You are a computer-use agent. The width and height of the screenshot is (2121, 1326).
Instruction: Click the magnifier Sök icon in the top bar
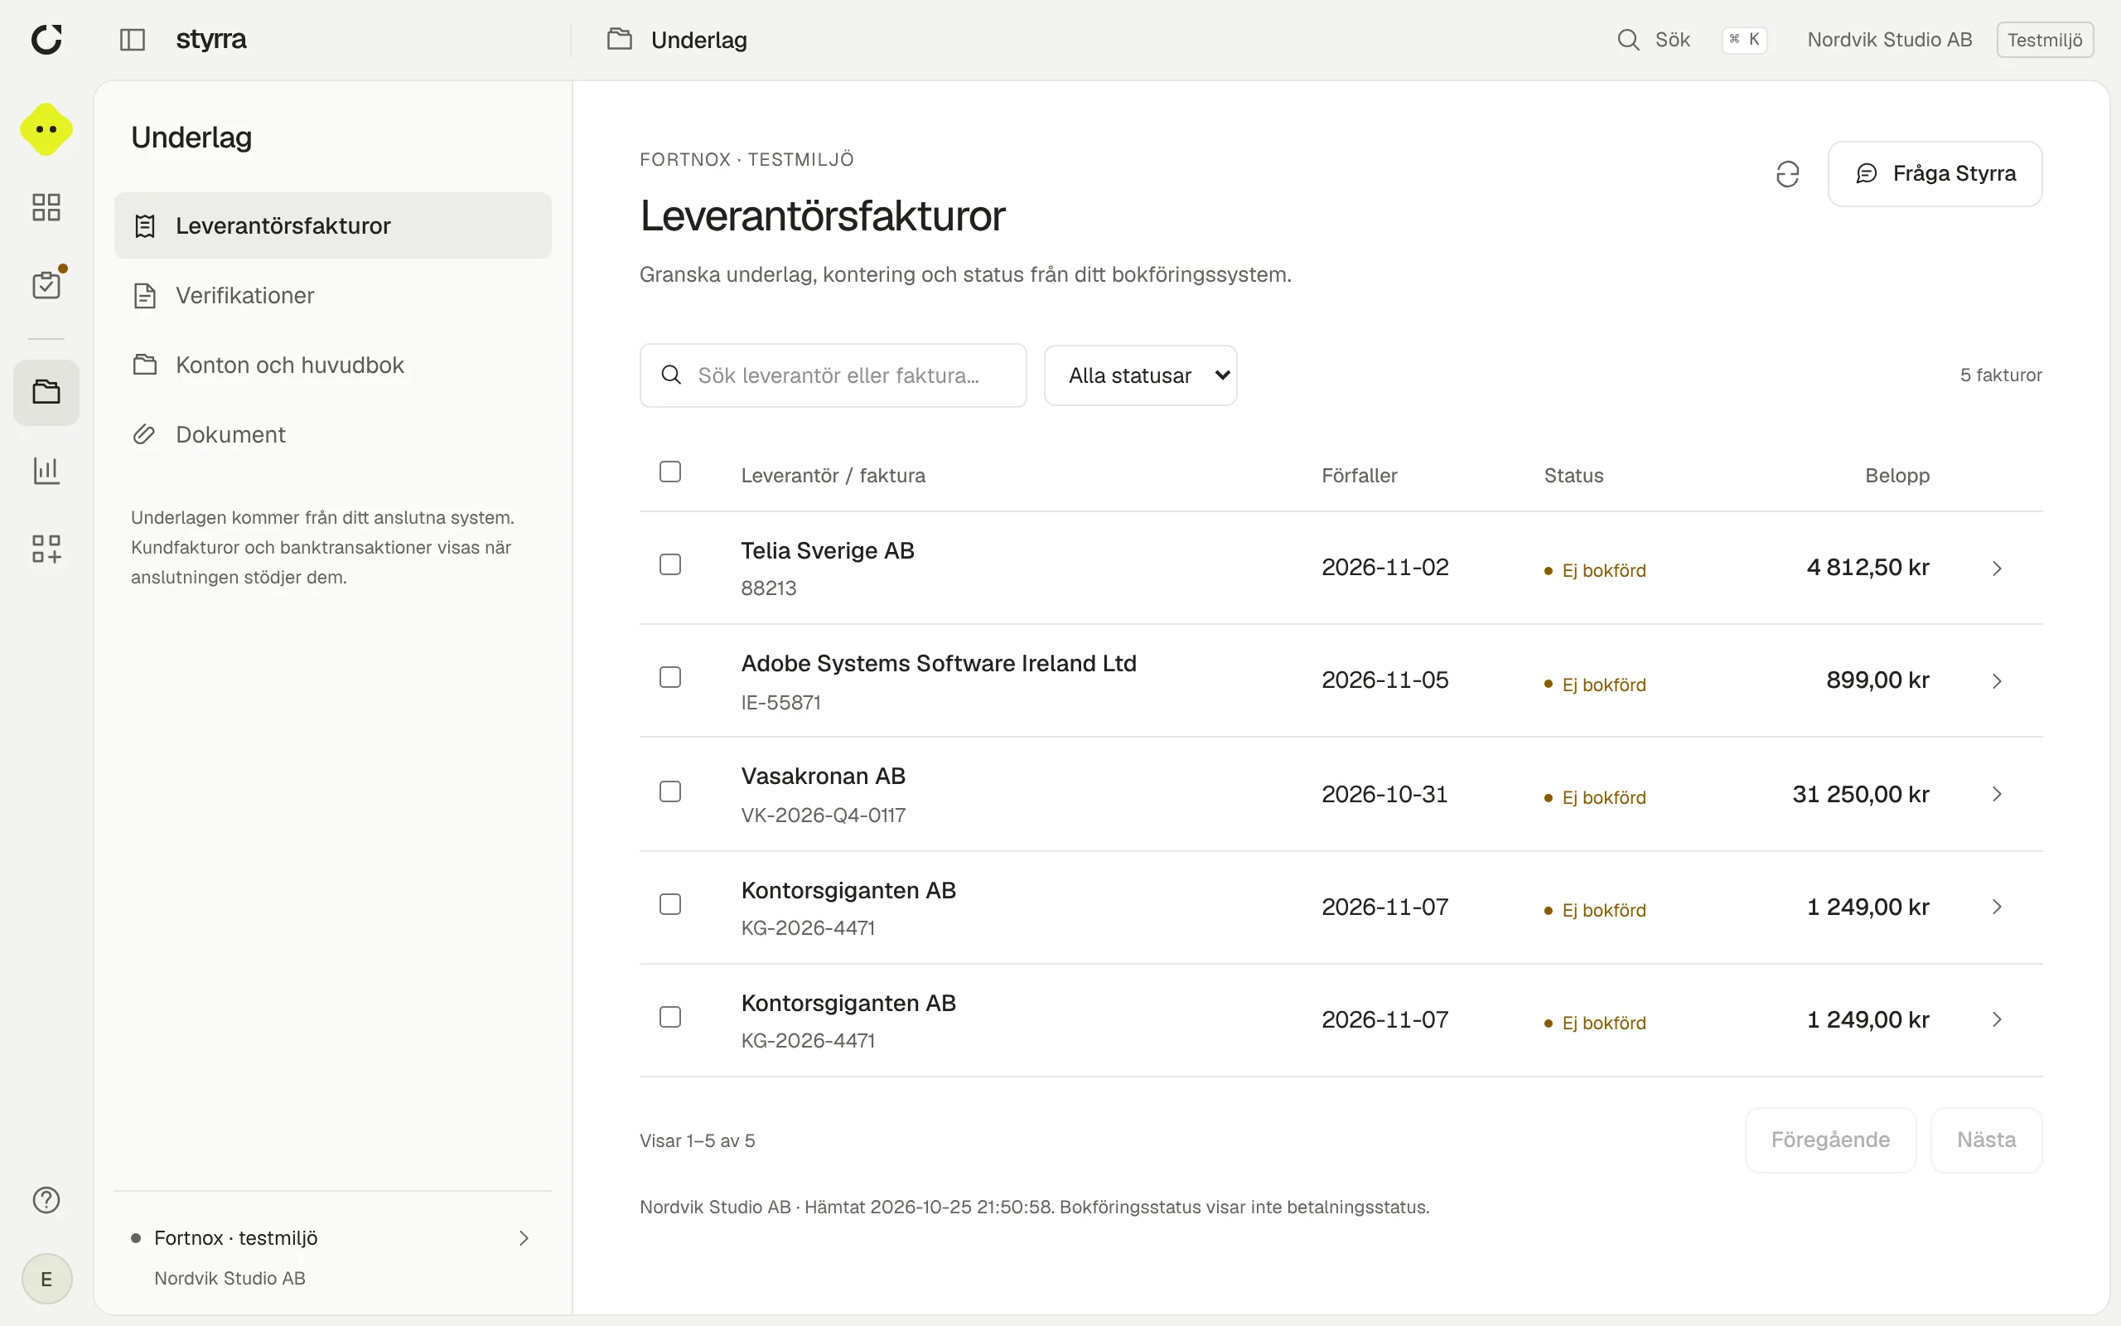click(x=1627, y=40)
